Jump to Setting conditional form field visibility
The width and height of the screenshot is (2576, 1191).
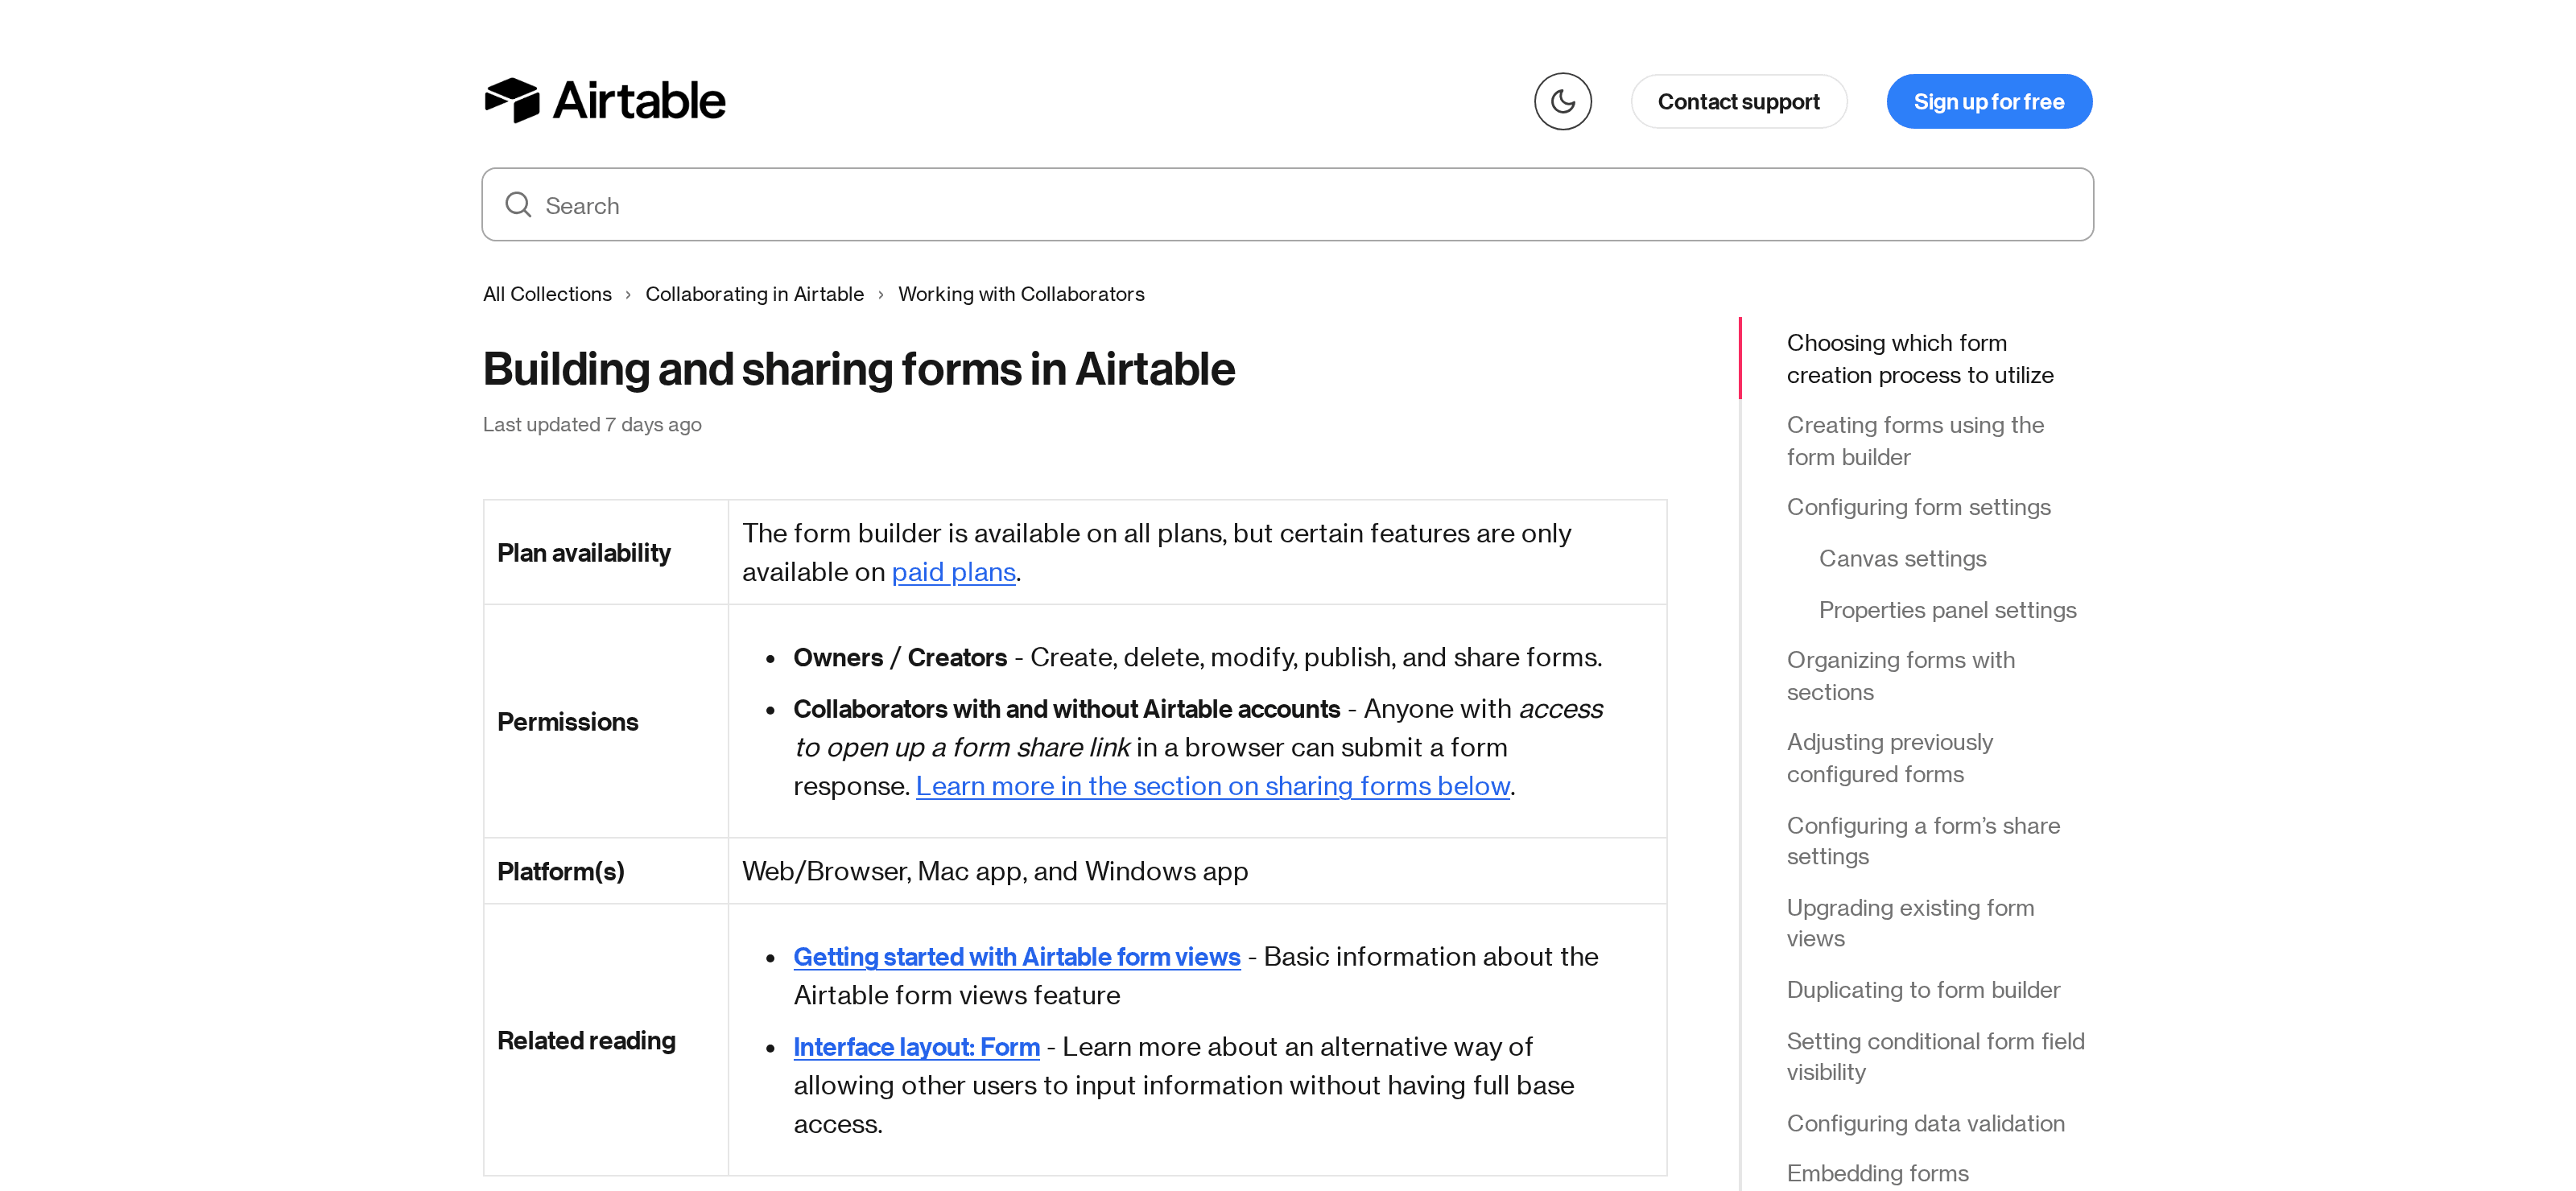coord(1935,1056)
